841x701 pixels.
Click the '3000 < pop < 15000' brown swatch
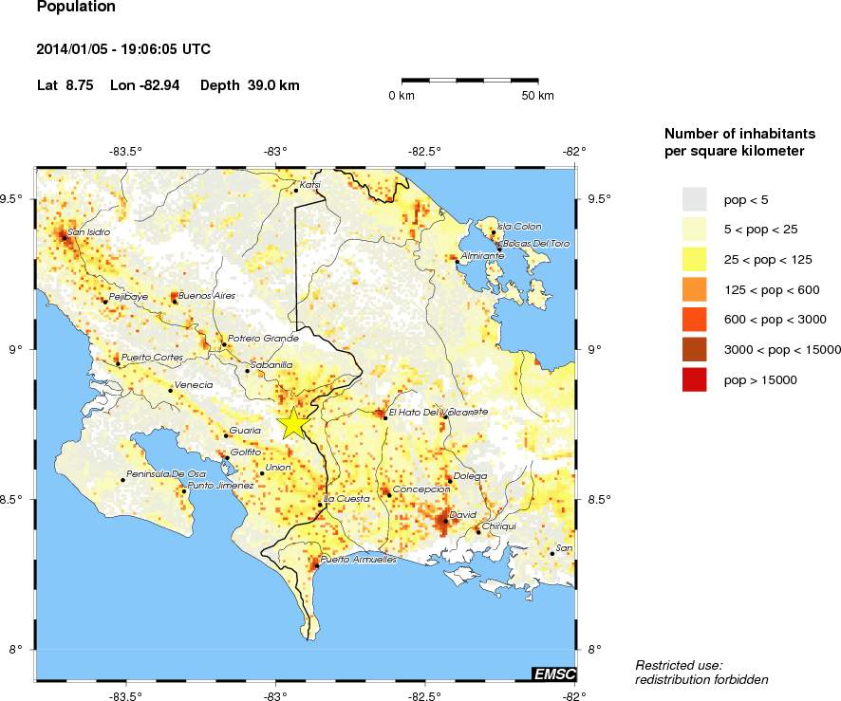coord(695,350)
